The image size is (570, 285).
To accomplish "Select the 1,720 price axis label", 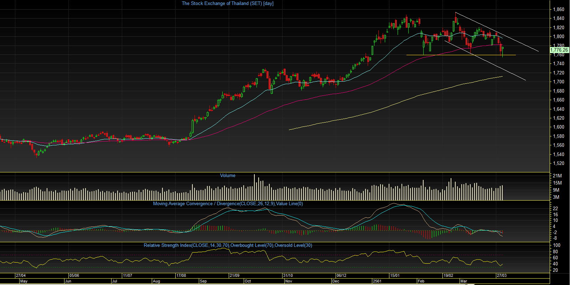I will point(558,73).
